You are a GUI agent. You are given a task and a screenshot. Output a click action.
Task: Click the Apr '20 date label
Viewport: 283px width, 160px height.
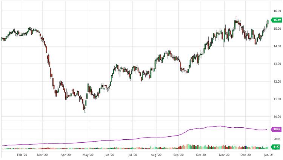66,155
